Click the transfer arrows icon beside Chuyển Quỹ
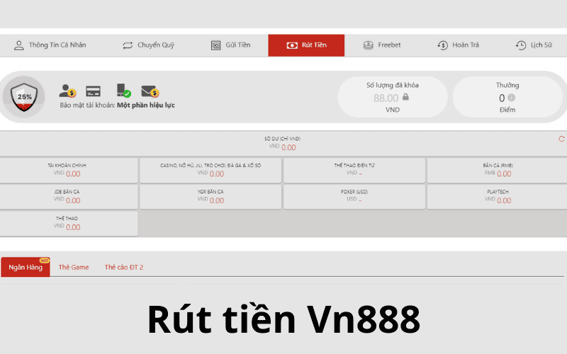 pyautogui.click(x=128, y=45)
